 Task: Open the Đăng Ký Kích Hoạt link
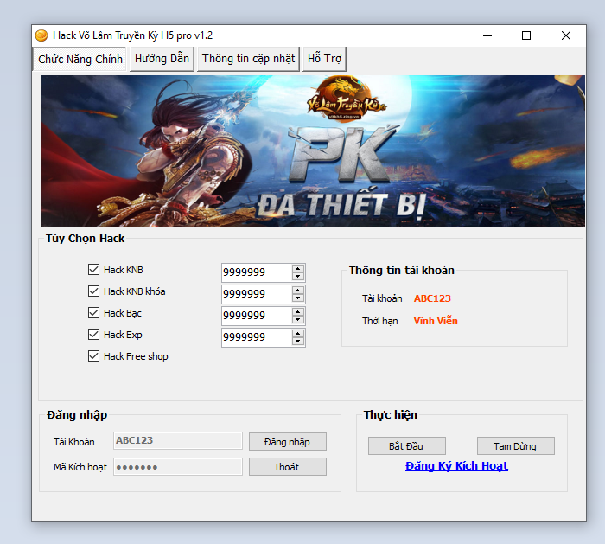[x=456, y=466]
